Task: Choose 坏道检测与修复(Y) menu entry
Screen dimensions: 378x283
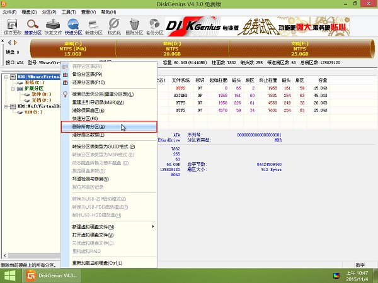Action: 109,179
